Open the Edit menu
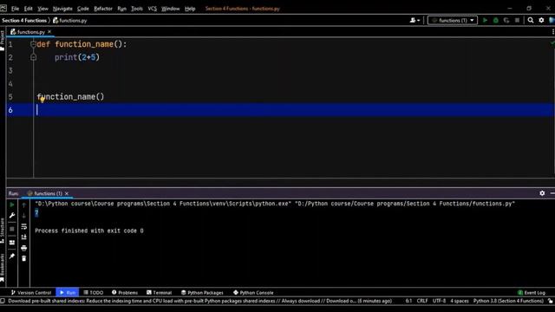Screen dimensions: 555x312 (29, 9)
